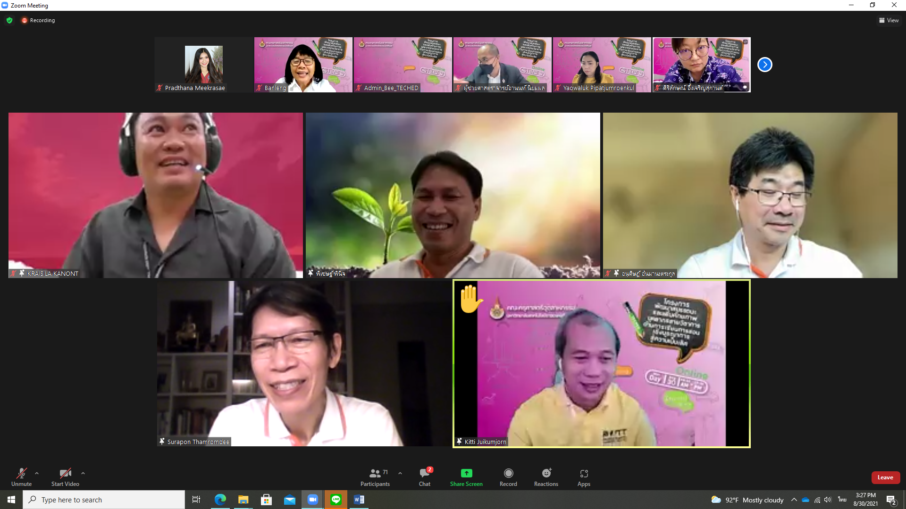Open the Participants panel
The width and height of the screenshot is (906, 509).
(375, 476)
